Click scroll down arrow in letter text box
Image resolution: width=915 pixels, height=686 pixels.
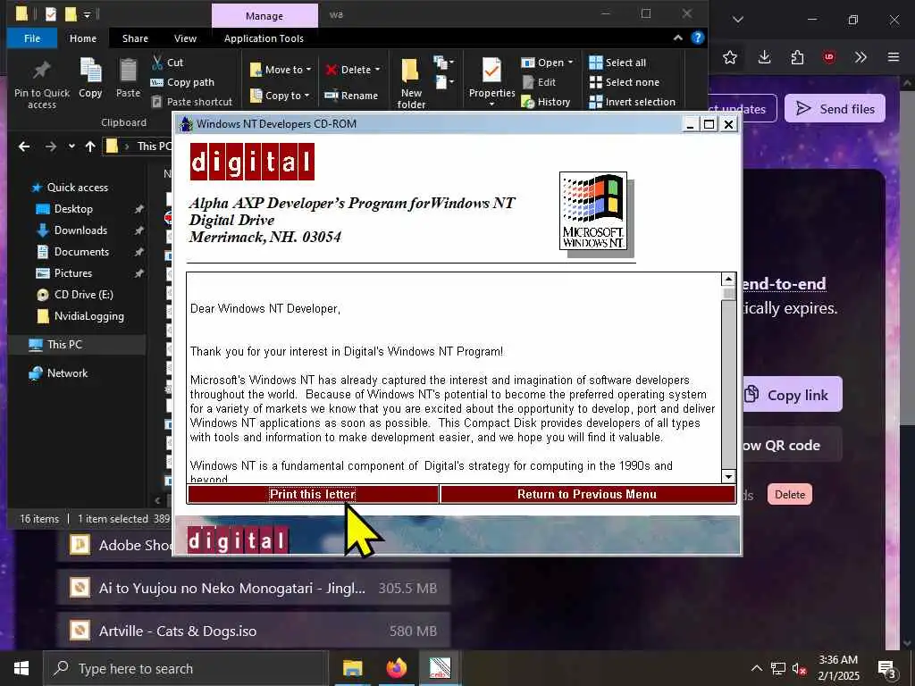click(728, 476)
